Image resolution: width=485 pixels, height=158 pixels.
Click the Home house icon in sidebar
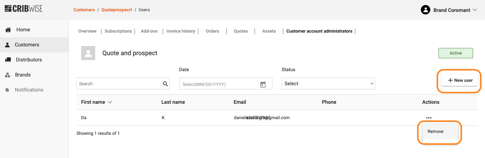click(x=8, y=30)
